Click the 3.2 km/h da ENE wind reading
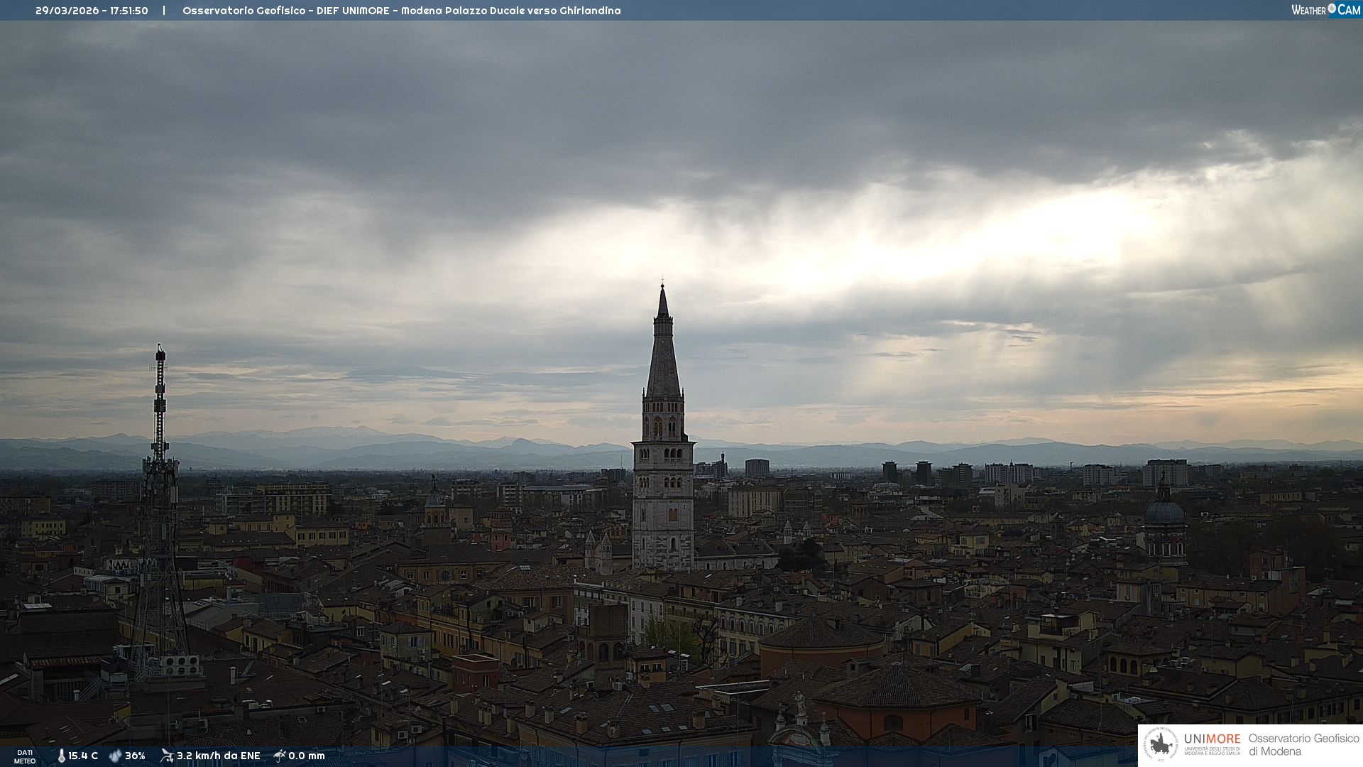This screenshot has height=767, width=1363. (219, 756)
